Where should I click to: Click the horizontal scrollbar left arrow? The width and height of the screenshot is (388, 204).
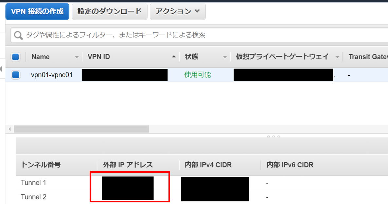[9, 129]
